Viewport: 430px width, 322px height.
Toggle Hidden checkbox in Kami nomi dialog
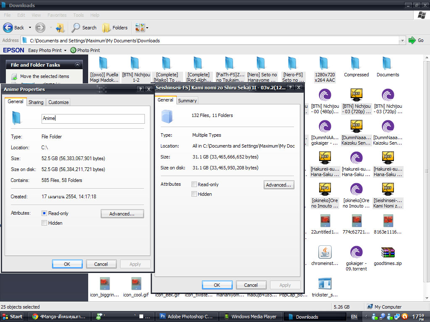click(x=194, y=194)
